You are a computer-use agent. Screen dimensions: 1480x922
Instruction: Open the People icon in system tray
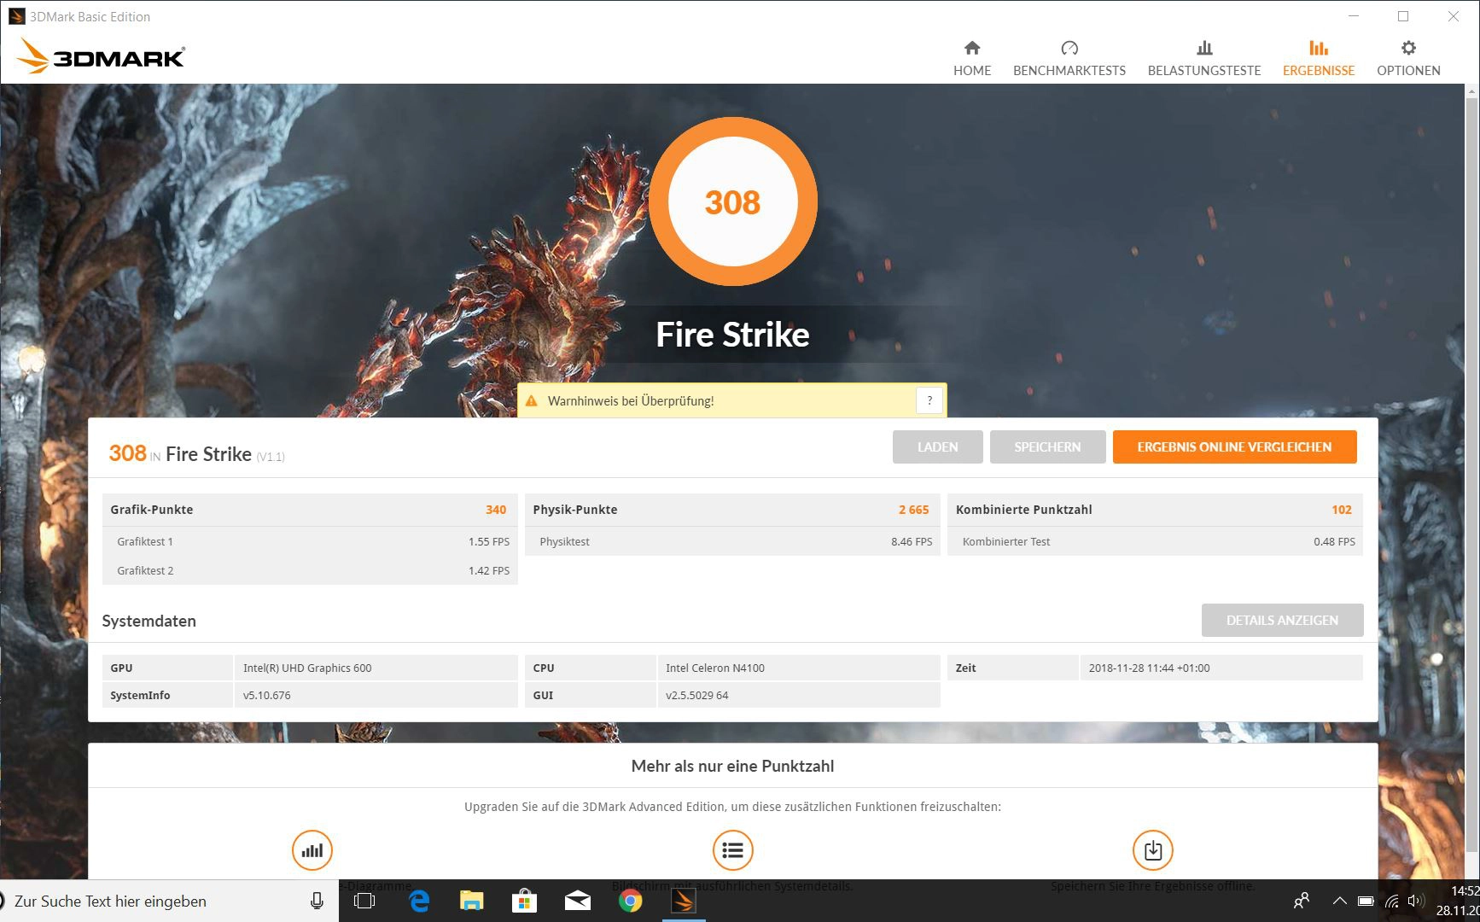coord(1302,901)
